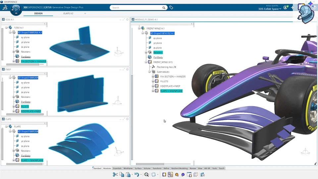Click the robot axis compass in main viewport
The image size is (318, 179).
coord(305,152)
